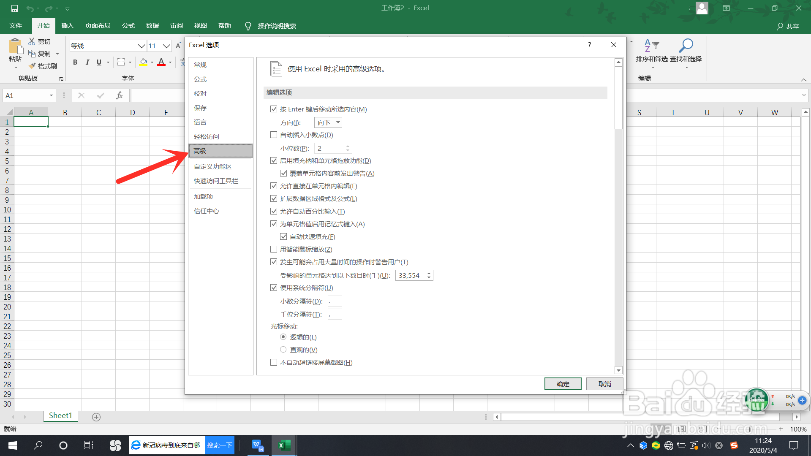This screenshot has height=456, width=811.
Task: Select the 快速访问工具栏 option category
Action: 220,181
